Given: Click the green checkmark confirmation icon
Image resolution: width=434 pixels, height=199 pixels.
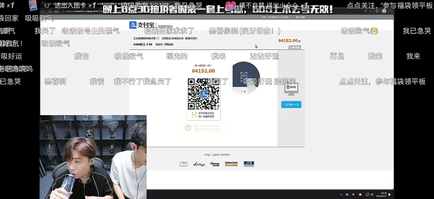Looking at the screenshot, I should coord(188,128).
